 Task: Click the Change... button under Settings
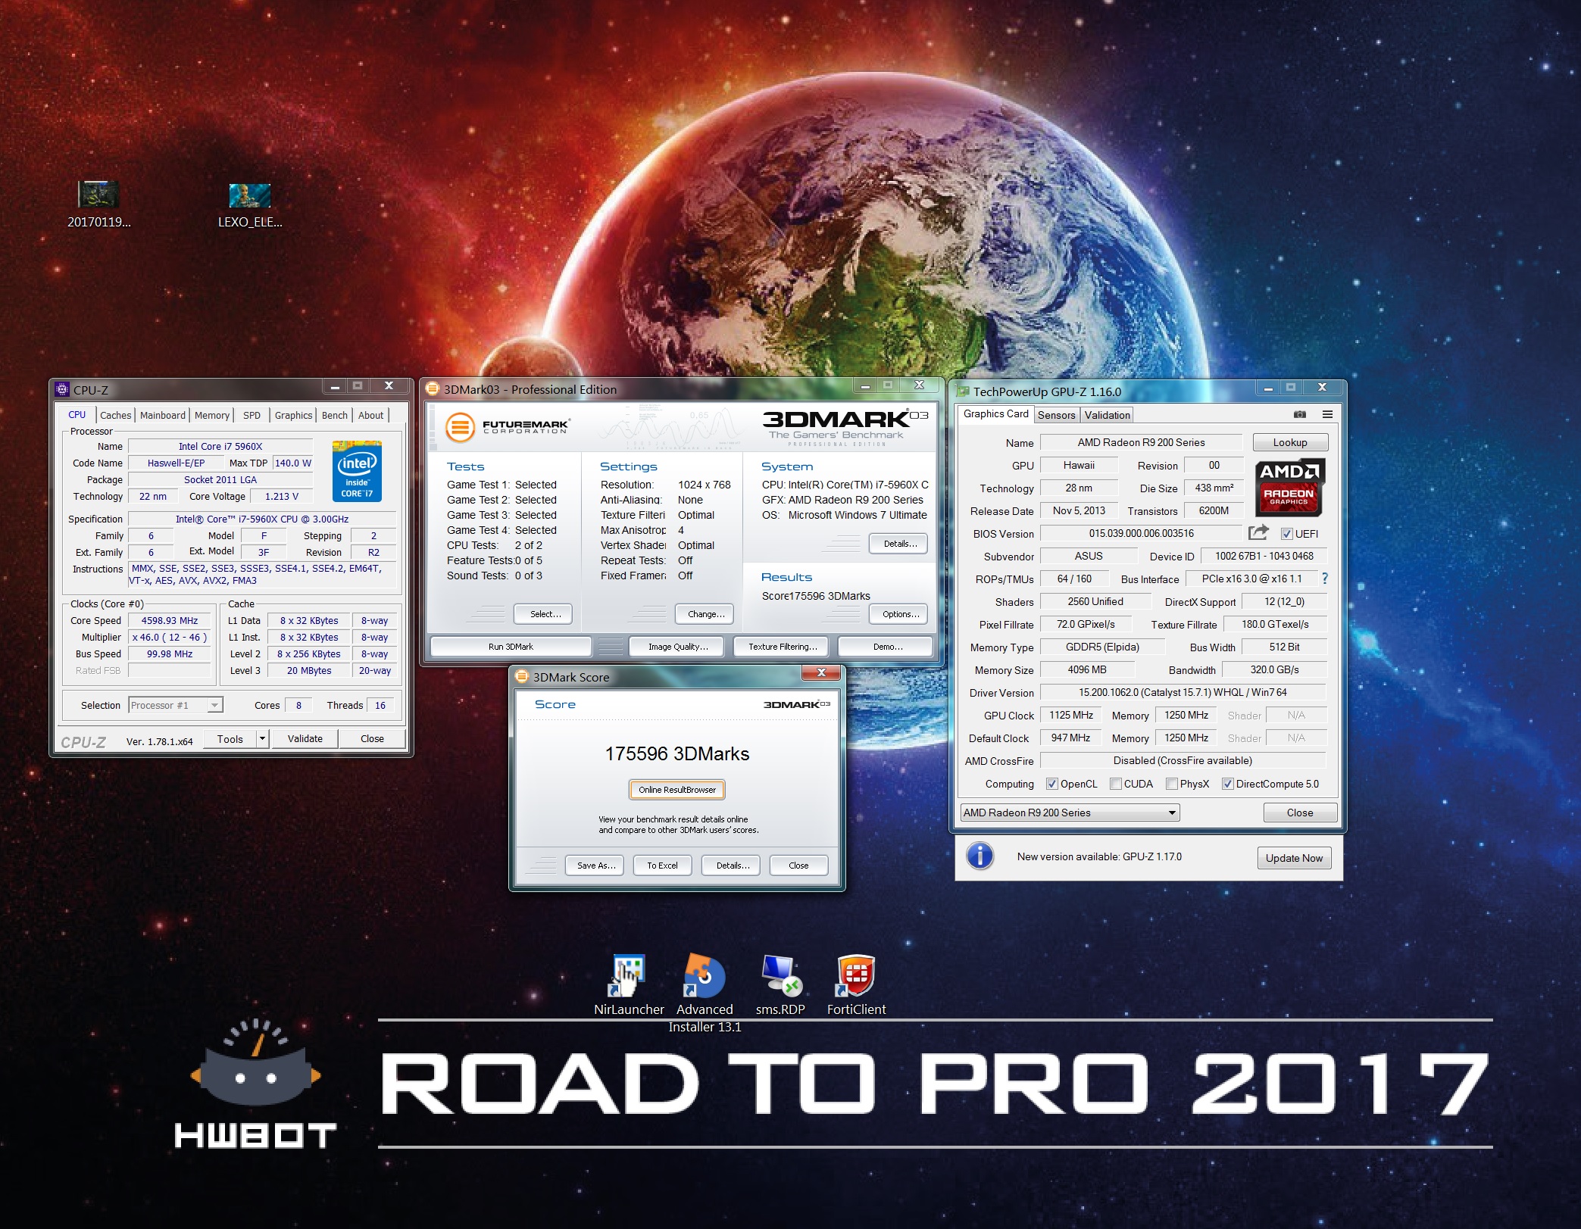click(706, 614)
